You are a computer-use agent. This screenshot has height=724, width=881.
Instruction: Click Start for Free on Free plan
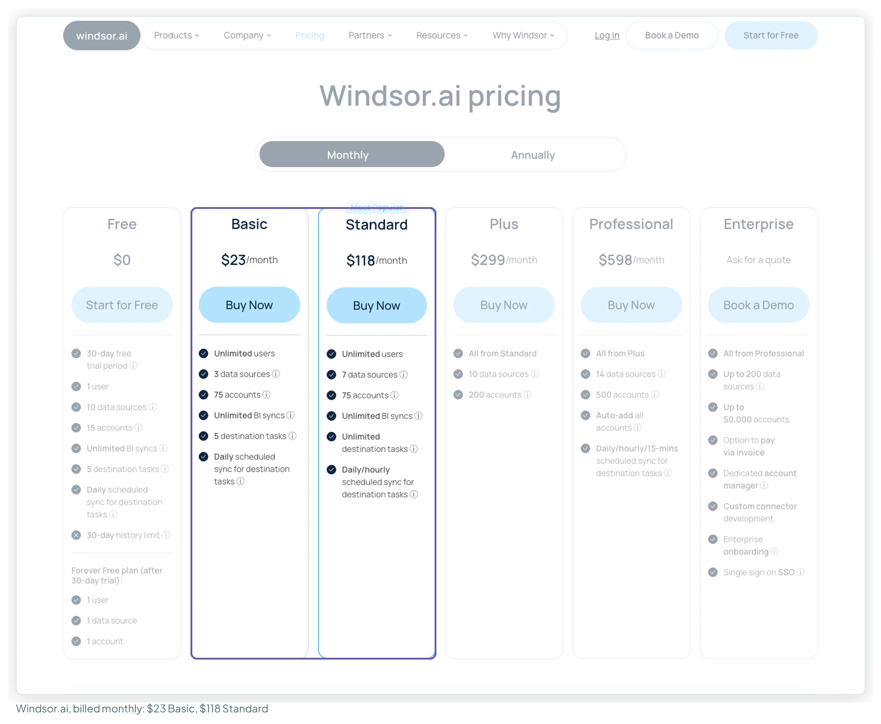coord(122,305)
